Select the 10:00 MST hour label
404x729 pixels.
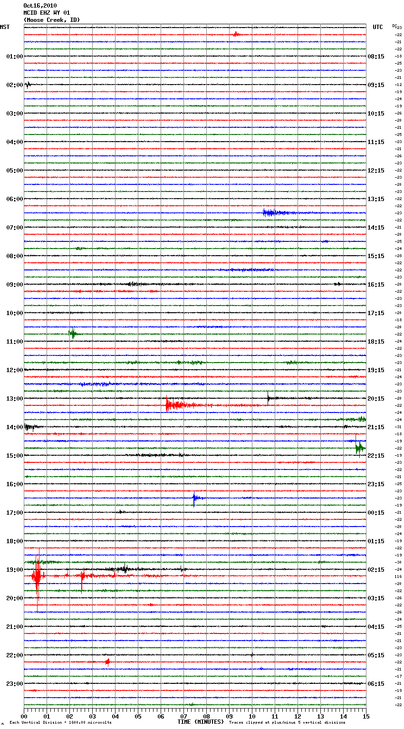click(x=15, y=313)
